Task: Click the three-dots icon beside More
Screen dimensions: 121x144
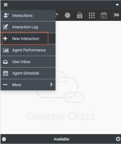Action: click(5, 85)
